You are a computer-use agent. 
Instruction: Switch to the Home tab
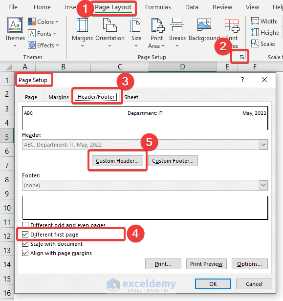point(42,7)
